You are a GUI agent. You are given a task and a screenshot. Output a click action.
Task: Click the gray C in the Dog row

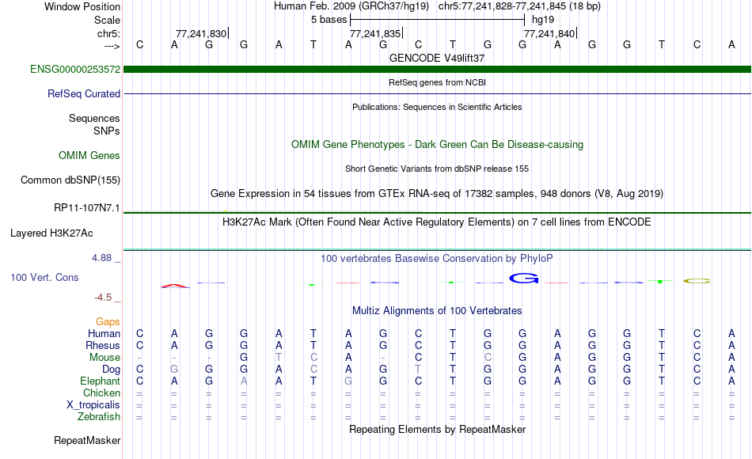(313, 370)
